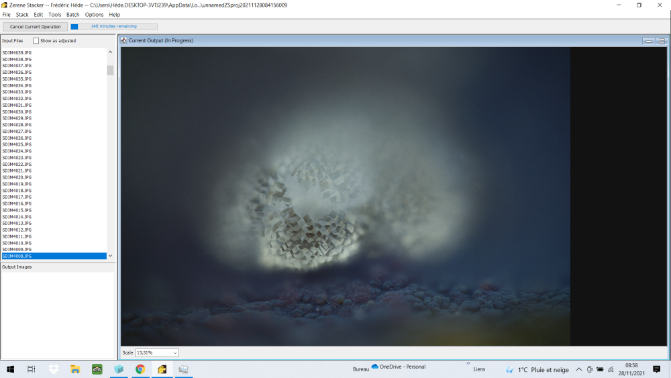Open Windows Task View
The height and width of the screenshot is (378, 671).
pos(32,369)
